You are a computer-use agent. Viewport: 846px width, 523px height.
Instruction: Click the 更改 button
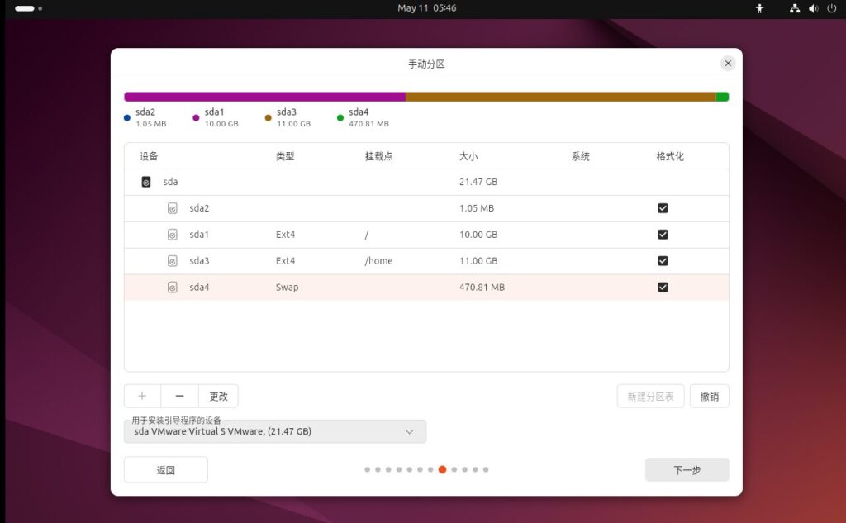(218, 396)
